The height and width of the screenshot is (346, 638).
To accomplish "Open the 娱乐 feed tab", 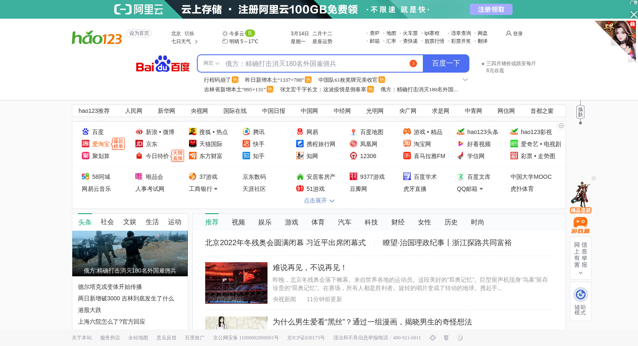I will (x=265, y=222).
